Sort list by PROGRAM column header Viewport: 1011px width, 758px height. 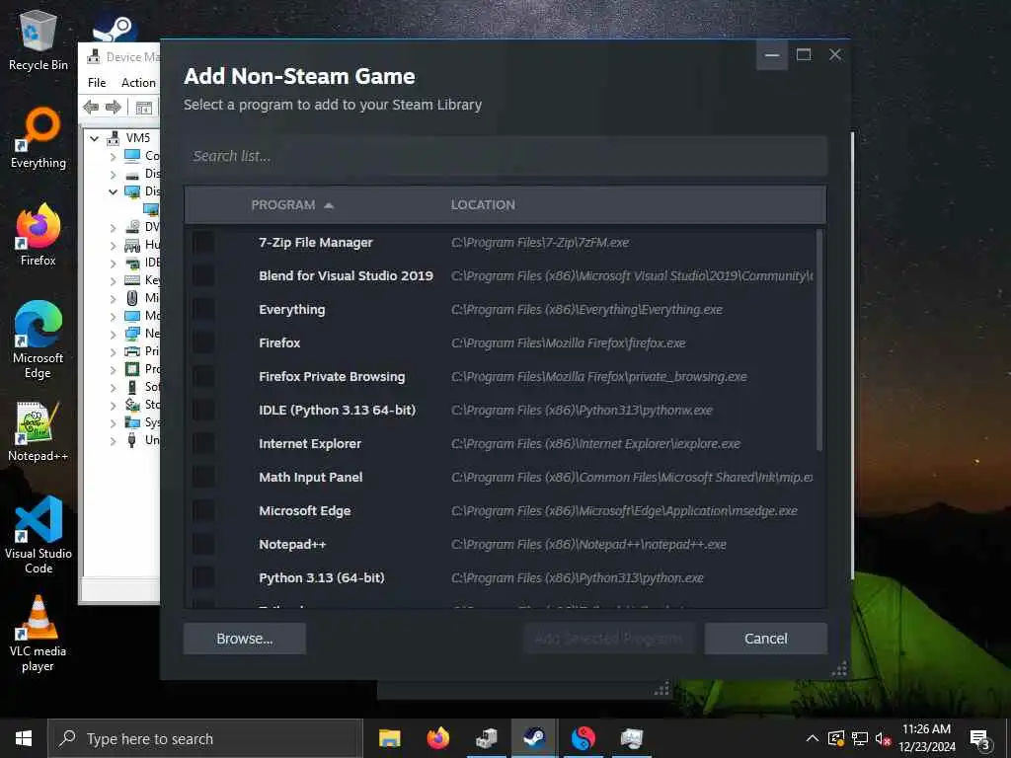292,205
